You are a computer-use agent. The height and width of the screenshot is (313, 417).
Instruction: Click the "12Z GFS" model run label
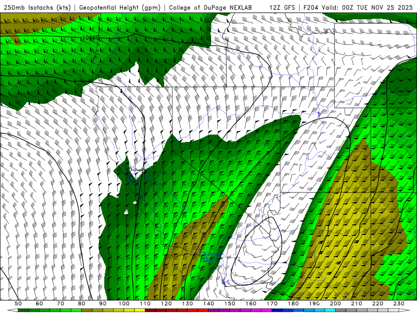[282, 8]
